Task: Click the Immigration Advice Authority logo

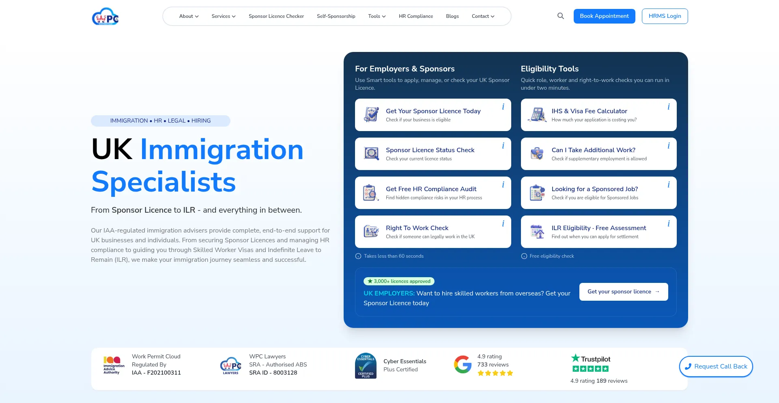Action: [x=114, y=365]
